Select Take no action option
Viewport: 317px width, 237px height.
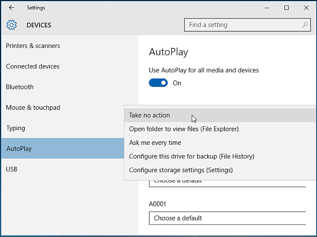point(150,116)
